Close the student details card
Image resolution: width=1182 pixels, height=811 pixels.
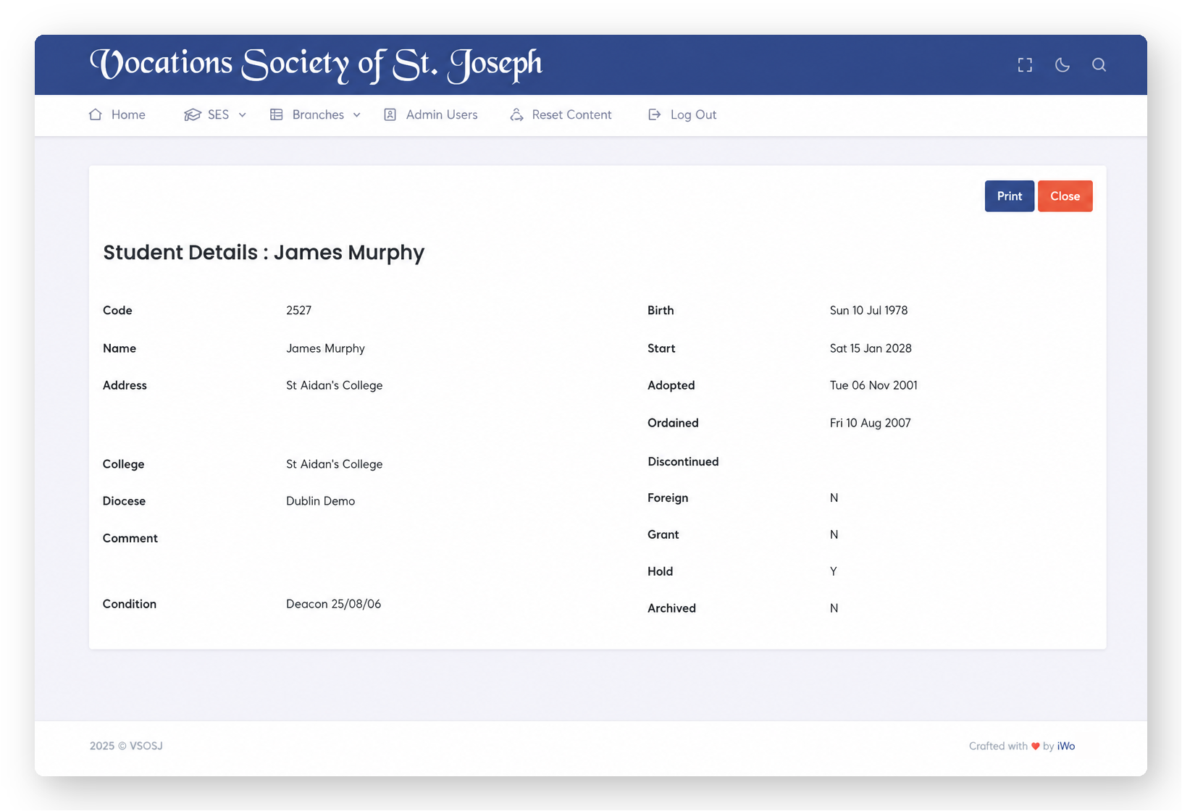1065,196
